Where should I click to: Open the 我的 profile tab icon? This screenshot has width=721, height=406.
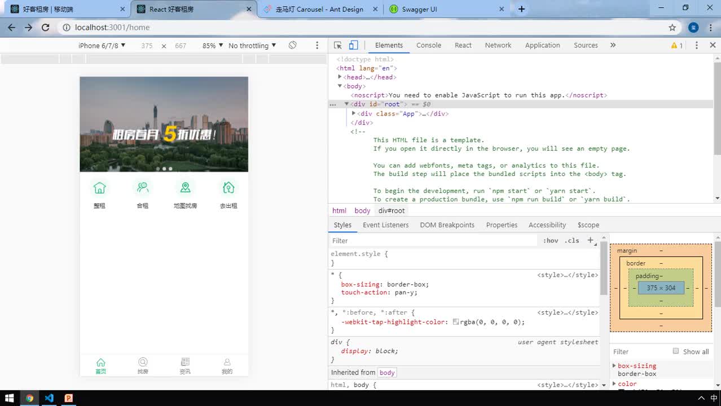pyautogui.click(x=227, y=362)
